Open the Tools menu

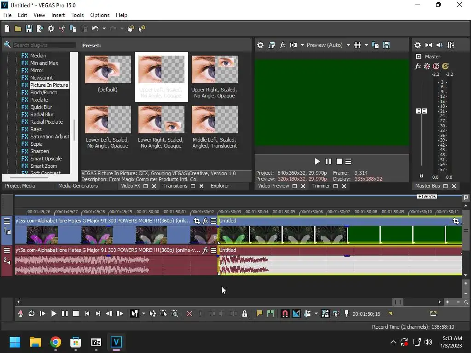click(77, 15)
